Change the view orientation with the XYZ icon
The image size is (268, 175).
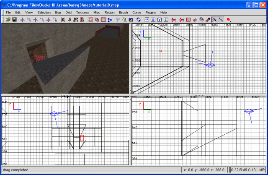tap(118, 20)
